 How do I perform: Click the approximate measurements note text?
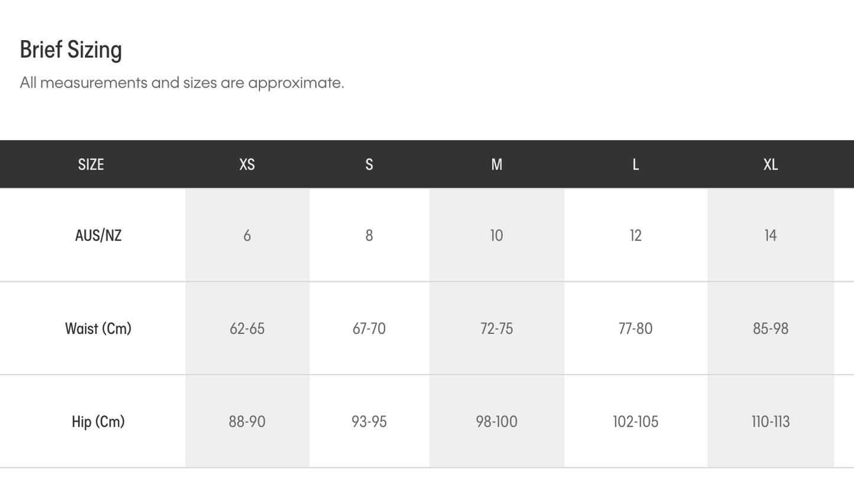pos(182,83)
